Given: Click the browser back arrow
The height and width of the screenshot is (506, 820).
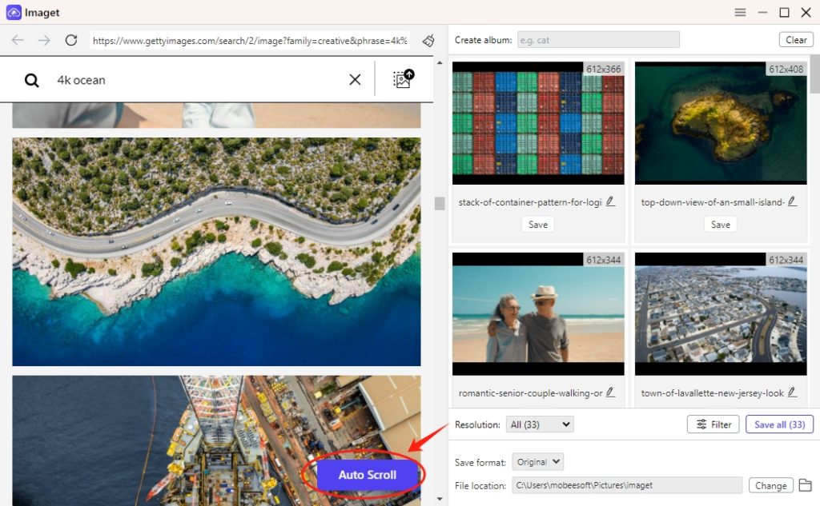Looking at the screenshot, I should click(18, 40).
